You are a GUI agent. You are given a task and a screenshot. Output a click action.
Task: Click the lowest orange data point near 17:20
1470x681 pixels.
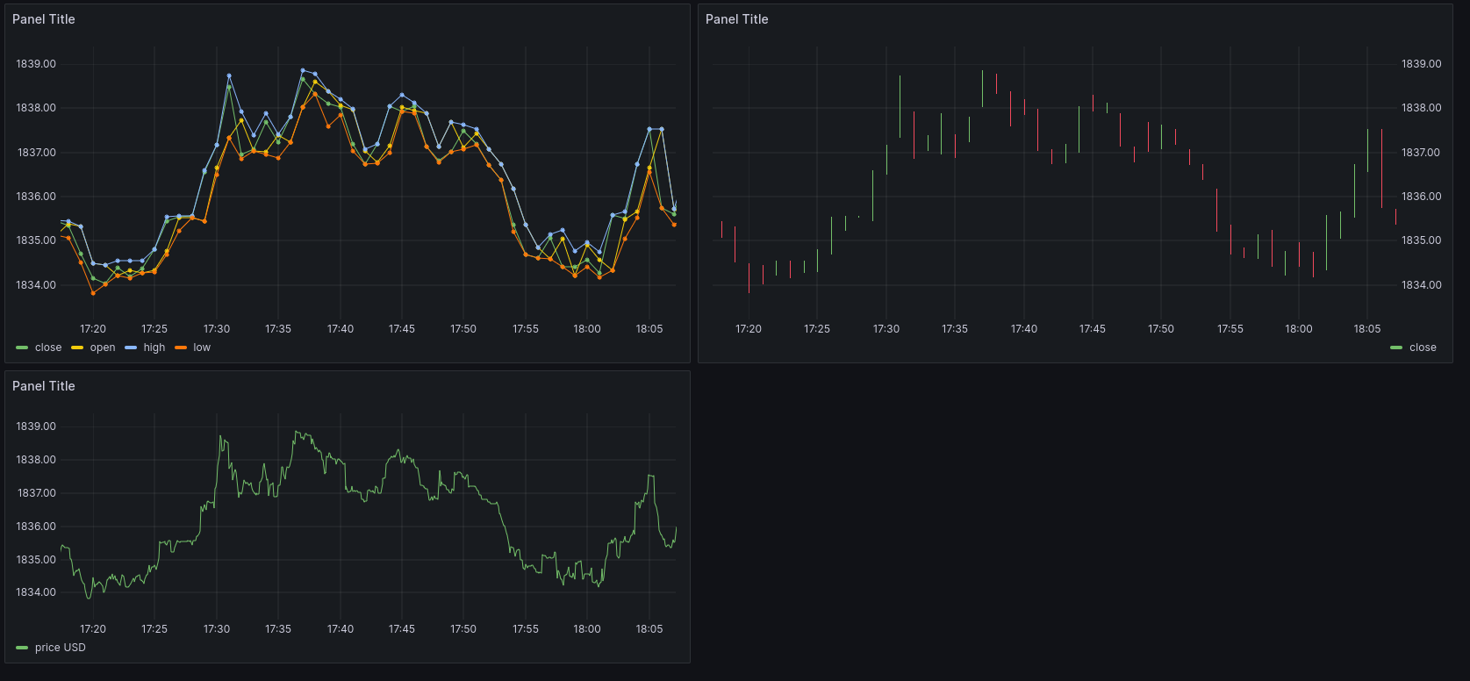tap(93, 293)
